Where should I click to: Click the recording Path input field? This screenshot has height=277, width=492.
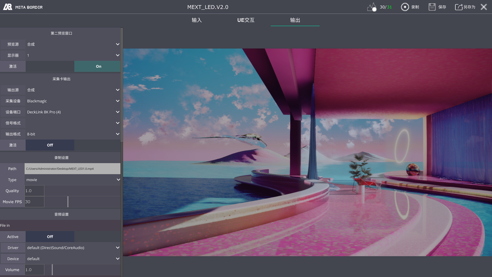[x=72, y=169]
